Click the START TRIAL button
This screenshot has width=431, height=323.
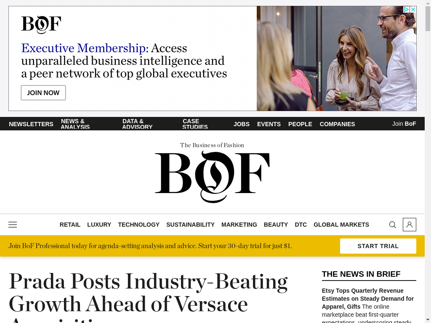pos(378,246)
